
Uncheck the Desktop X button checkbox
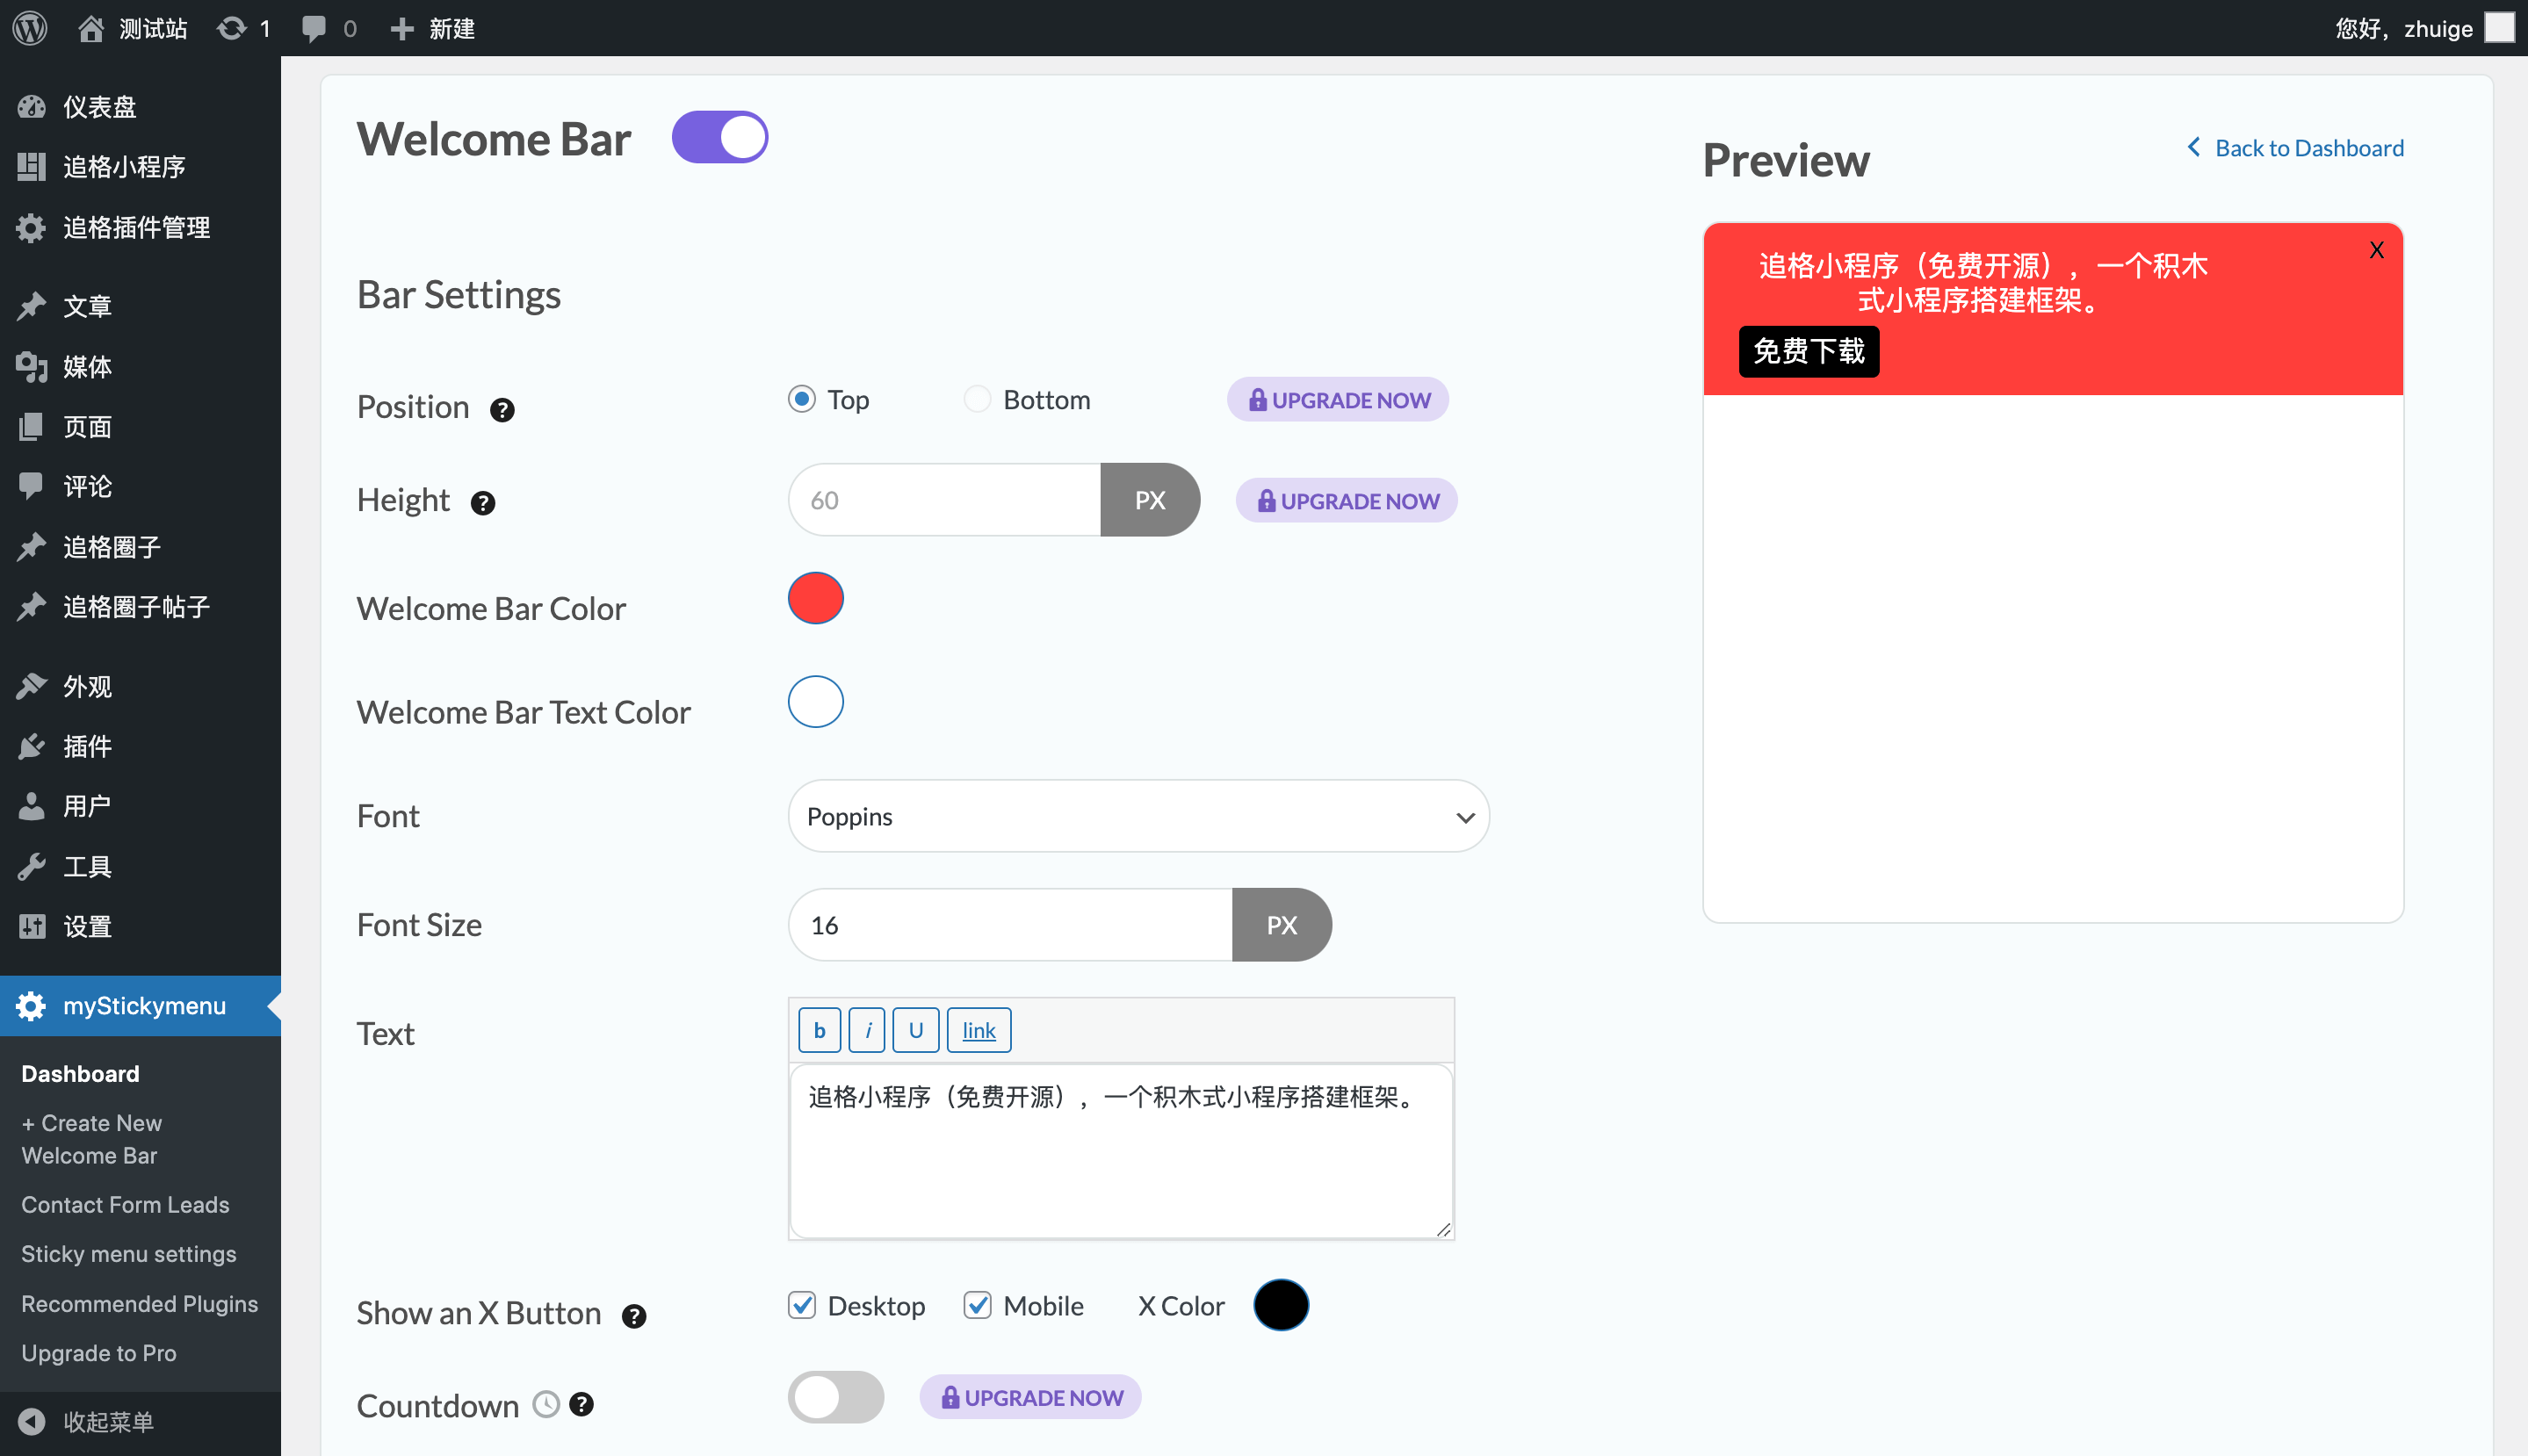coord(802,1305)
